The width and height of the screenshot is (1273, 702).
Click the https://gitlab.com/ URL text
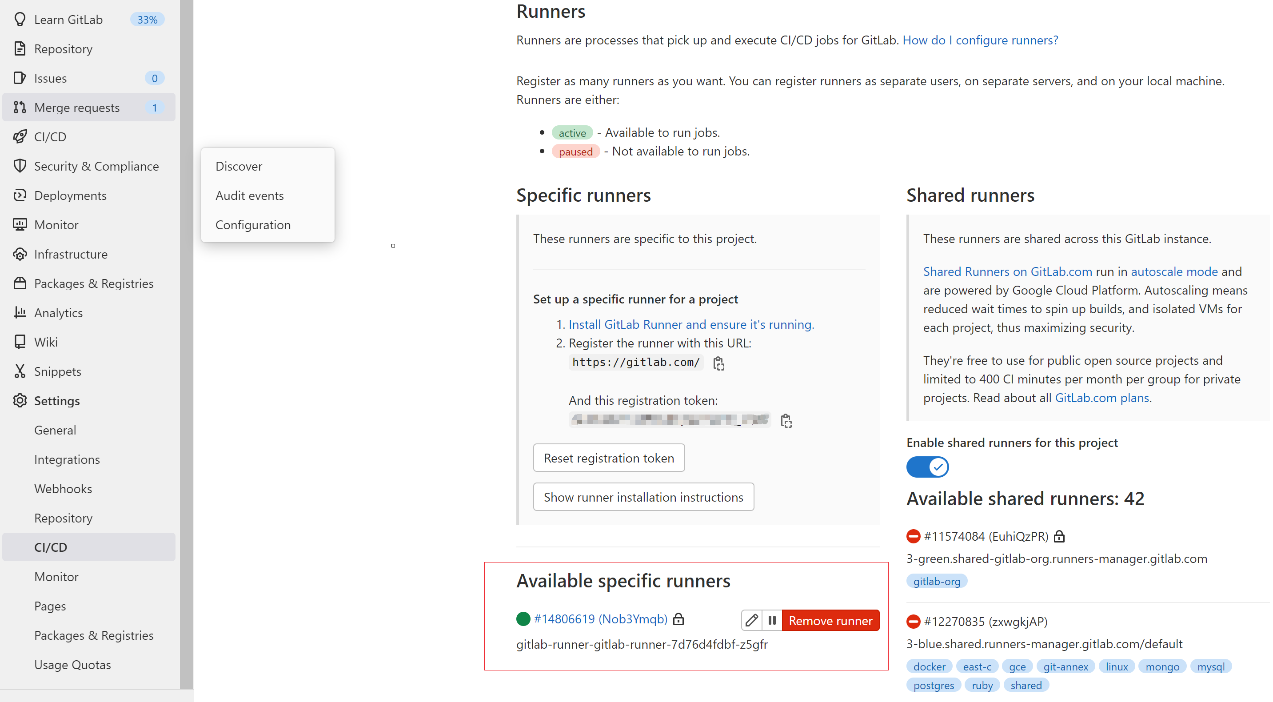coord(635,362)
